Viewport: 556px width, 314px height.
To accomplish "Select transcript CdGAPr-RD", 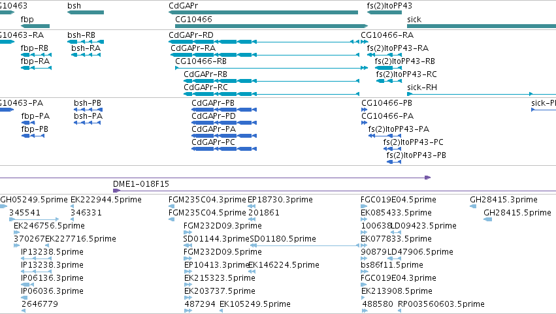I will [x=264, y=42].
